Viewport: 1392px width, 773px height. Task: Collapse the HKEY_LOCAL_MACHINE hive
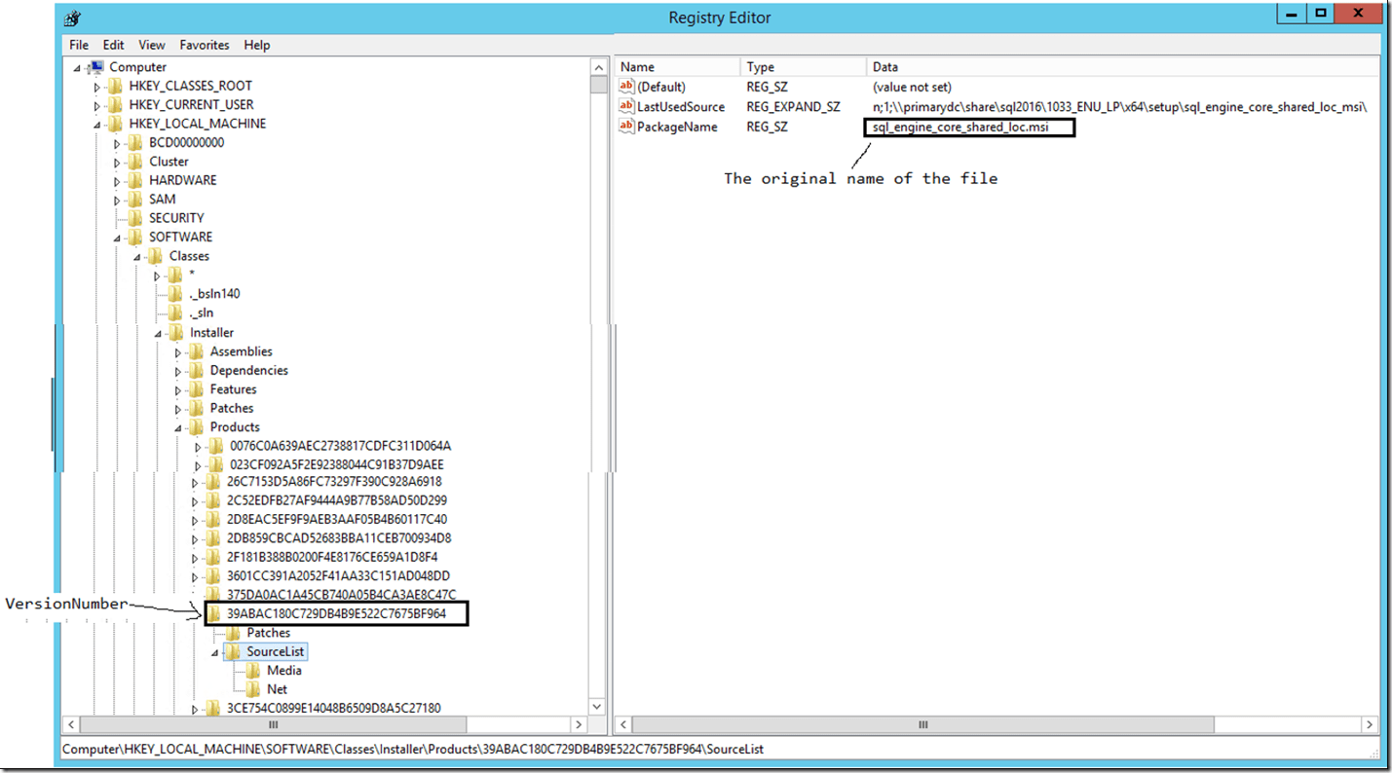point(96,125)
